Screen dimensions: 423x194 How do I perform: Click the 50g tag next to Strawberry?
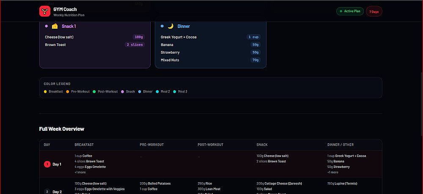(255, 52)
